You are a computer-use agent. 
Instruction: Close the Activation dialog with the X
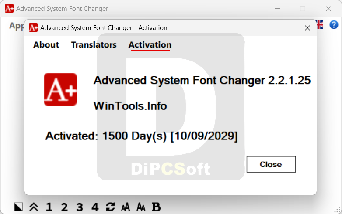coord(307,28)
